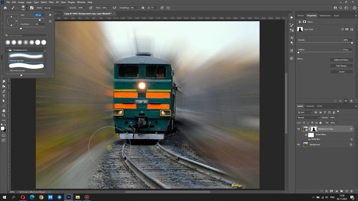Click the brush Size value field
The image size is (358, 201).
point(39,15)
